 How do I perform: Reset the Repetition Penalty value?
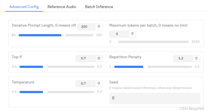pos(196,58)
